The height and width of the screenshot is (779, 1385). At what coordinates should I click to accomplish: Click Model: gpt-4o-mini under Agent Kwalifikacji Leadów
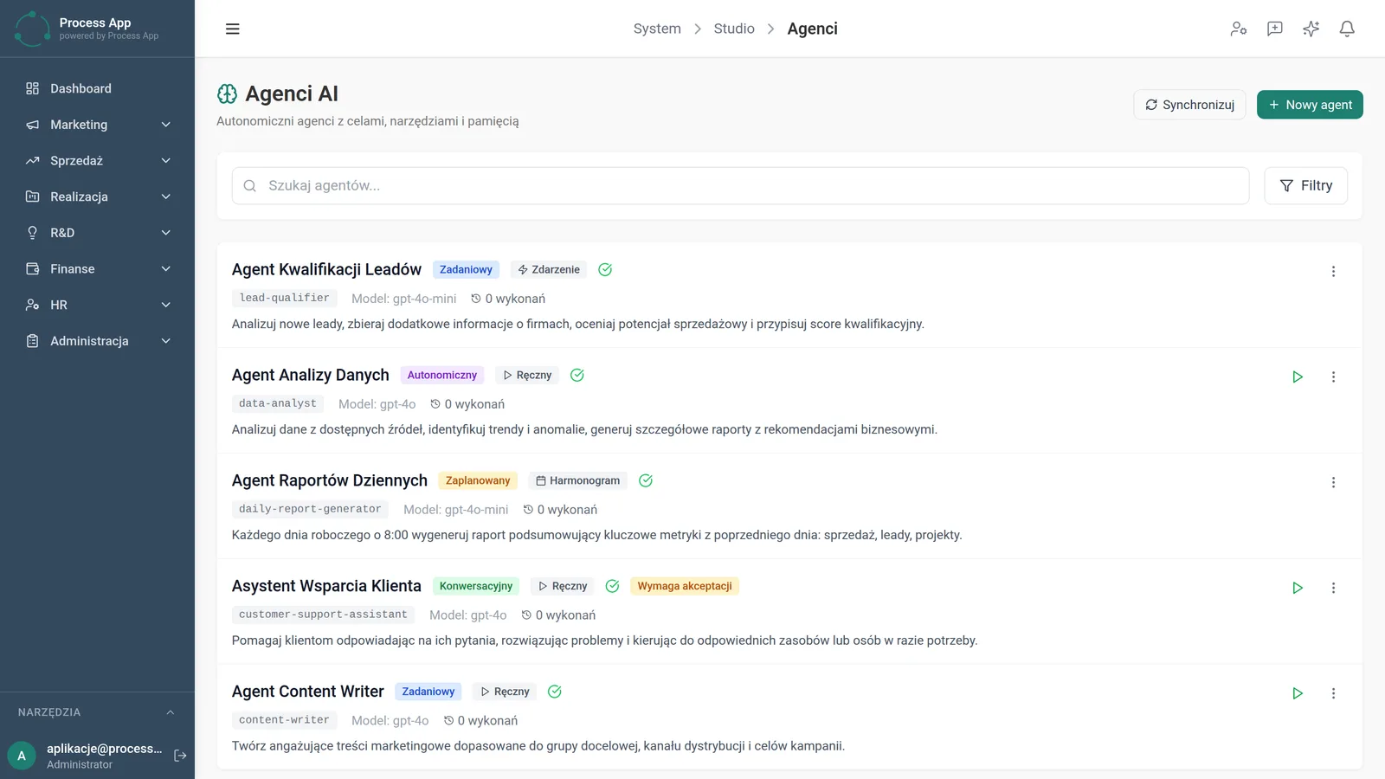pos(403,299)
